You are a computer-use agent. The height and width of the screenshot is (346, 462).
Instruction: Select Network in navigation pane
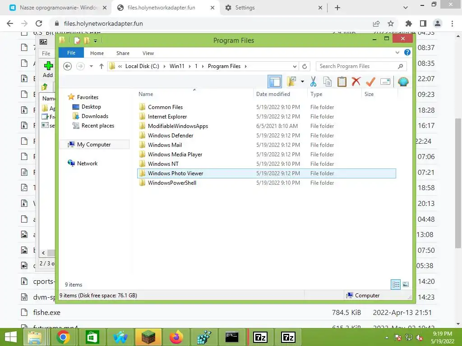pyautogui.click(x=87, y=163)
